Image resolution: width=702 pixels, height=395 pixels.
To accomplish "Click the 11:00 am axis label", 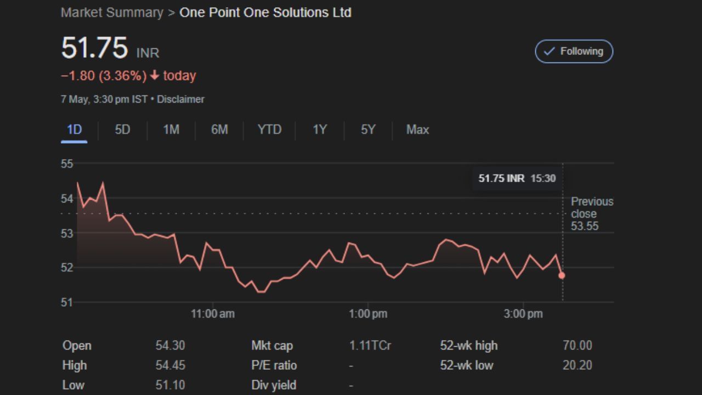I will click(x=212, y=314).
